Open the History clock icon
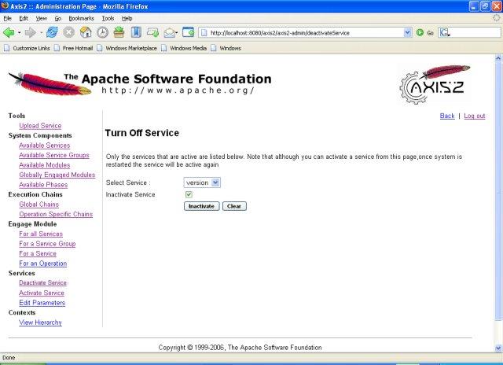 [102, 32]
